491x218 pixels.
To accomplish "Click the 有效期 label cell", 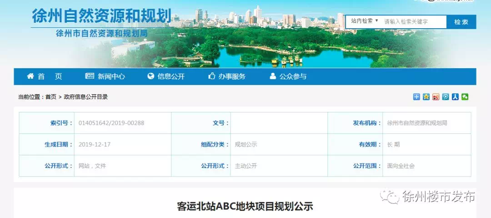I will pyautogui.click(x=355, y=145).
